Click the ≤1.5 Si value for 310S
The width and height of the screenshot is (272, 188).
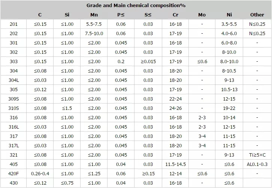[67, 108]
